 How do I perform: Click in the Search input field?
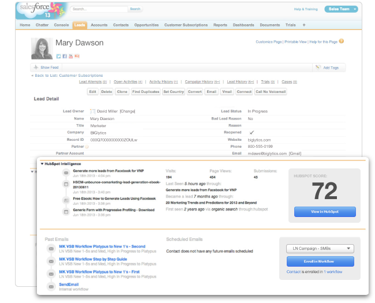tap(99, 9)
